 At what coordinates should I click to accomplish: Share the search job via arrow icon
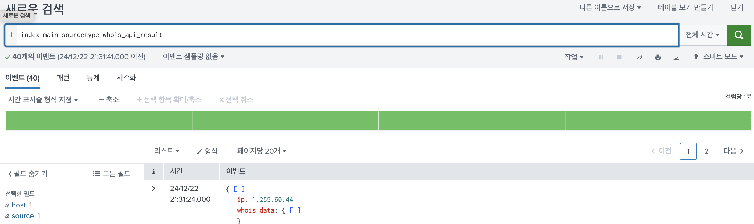639,57
